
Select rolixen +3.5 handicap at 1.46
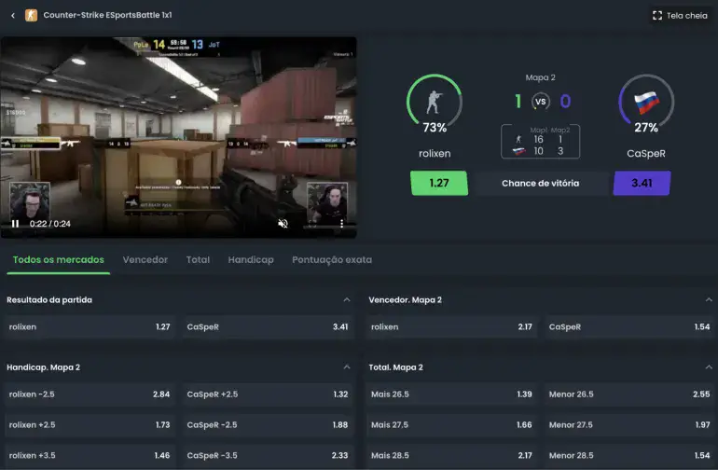point(90,456)
